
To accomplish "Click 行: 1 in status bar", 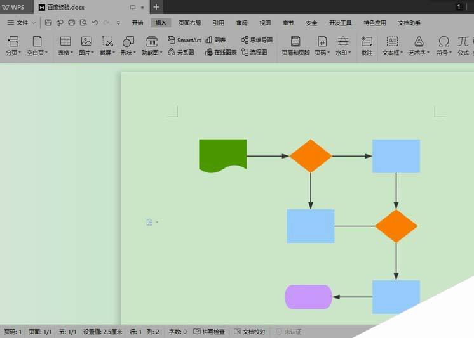I will pyautogui.click(x=135, y=332).
